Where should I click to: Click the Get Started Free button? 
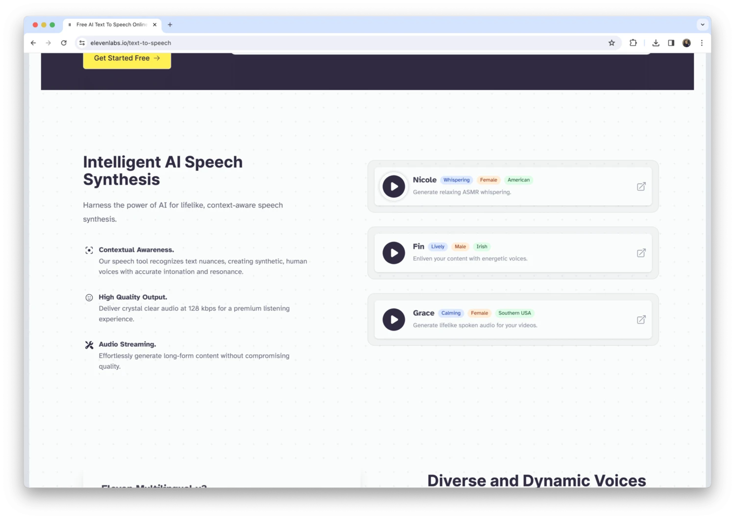tap(127, 58)
